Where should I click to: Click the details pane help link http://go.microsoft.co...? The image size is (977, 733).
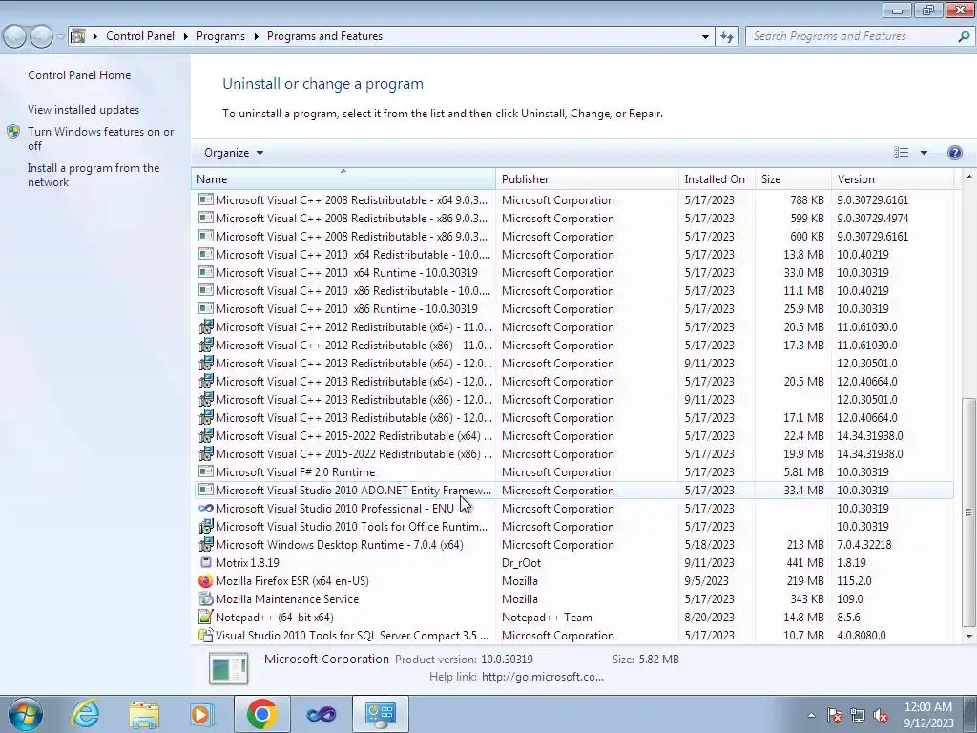coord(543,677)
